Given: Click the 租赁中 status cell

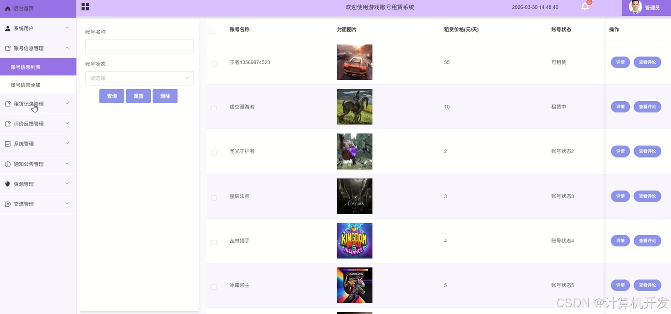Looking at the screenshot, I should coord(559,107).
